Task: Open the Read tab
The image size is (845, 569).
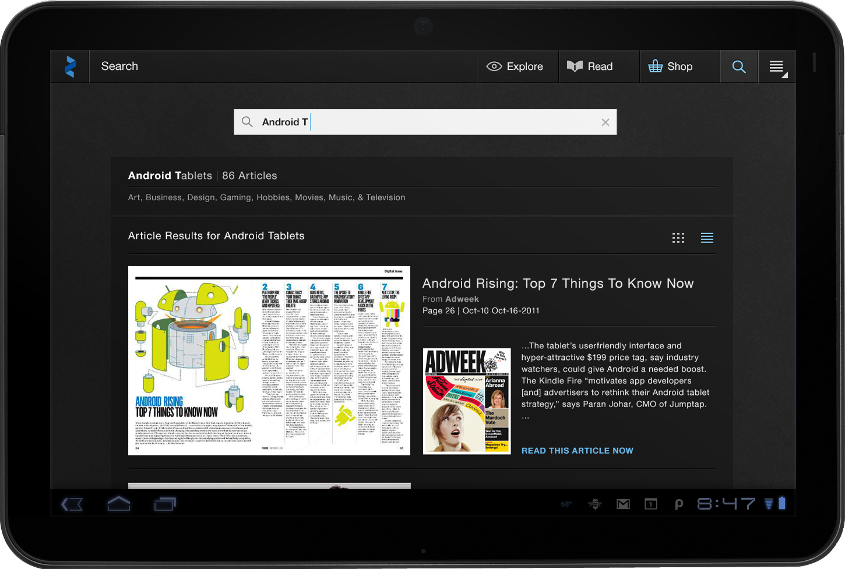Action: point(599,66)
